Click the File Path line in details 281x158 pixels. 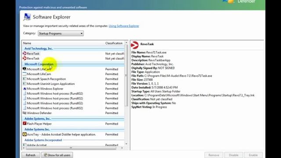click(x=172, y=76)
